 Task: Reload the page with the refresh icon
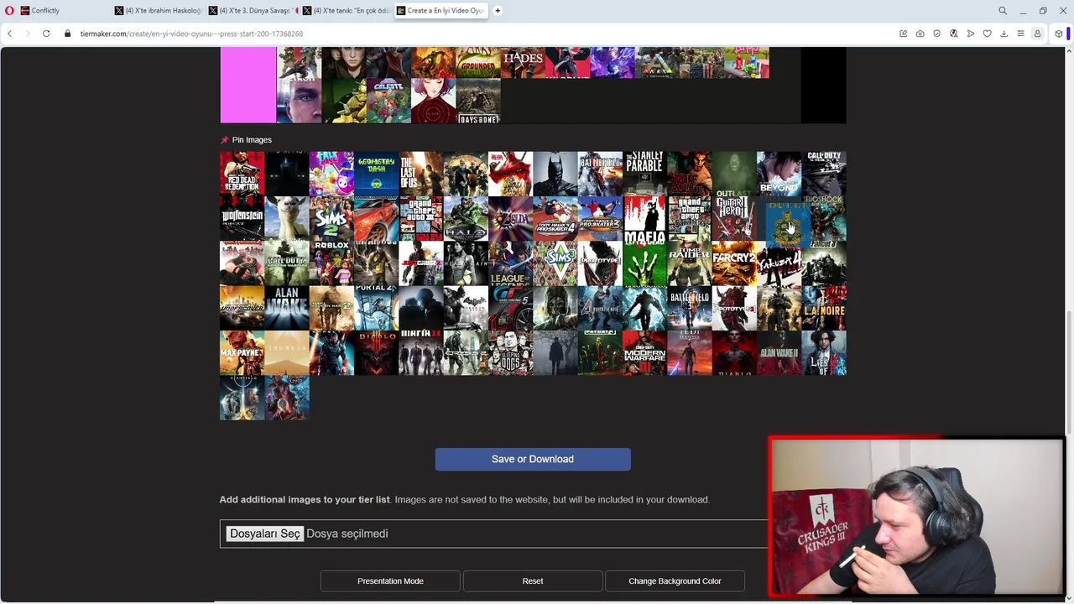(46, 34)
